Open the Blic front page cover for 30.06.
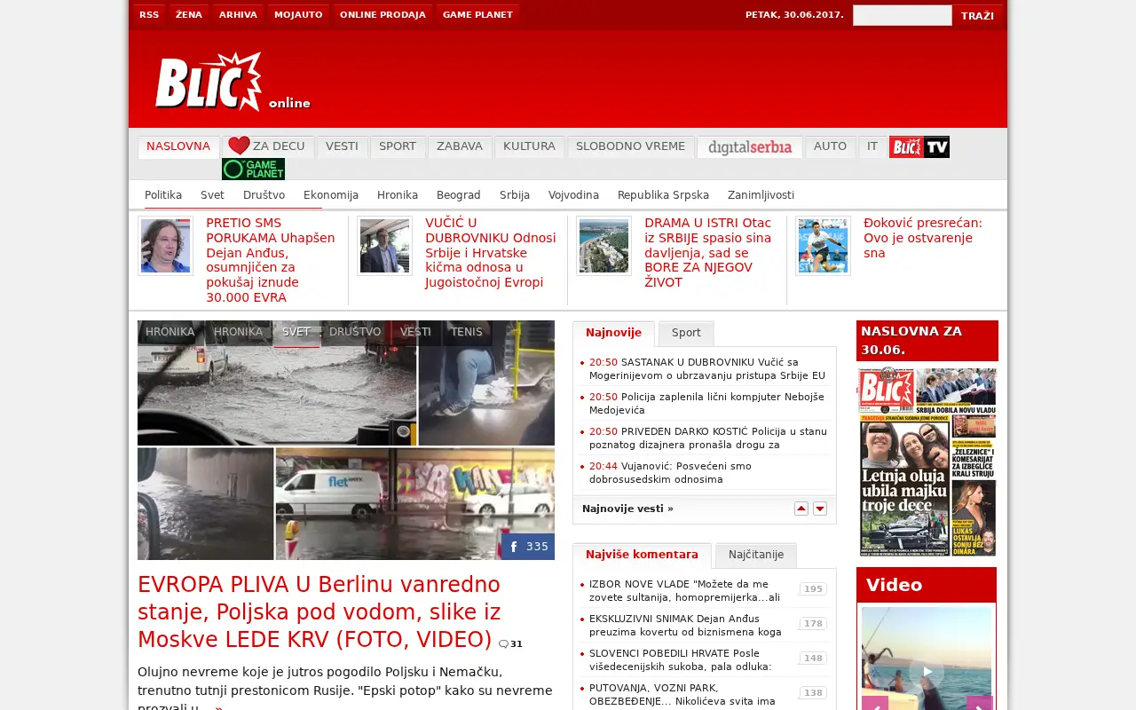The image size is (1136, 710). click(x=927, y=461)
